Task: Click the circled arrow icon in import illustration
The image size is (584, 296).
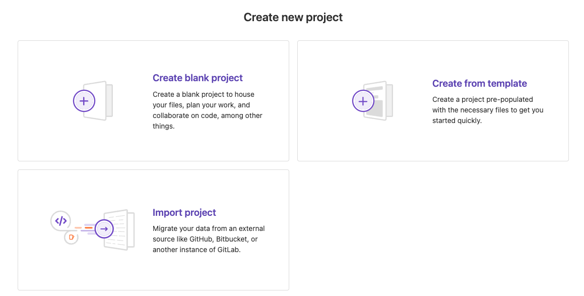Action: (104, 228)
